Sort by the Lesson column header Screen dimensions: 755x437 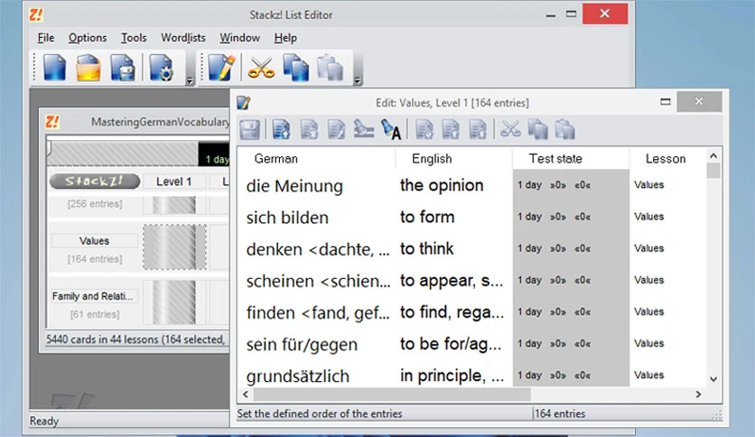point(667,159)
